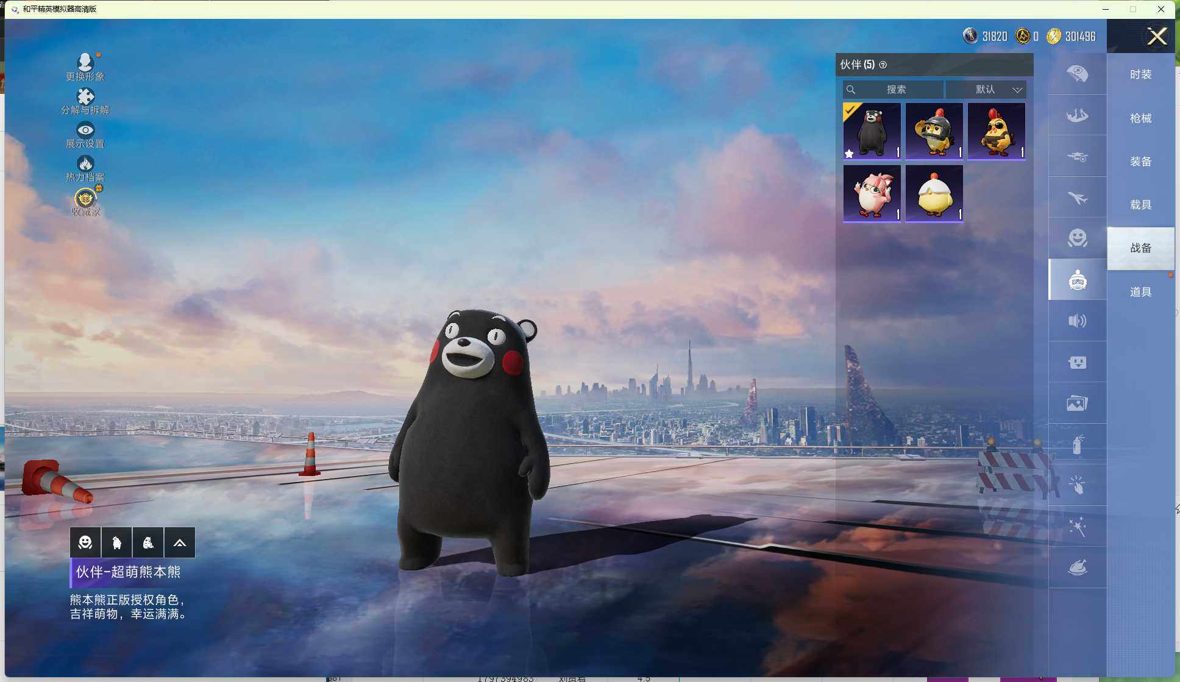This screenshot has width=1180, height=682.
Task: Close the warehouse with the X button
Action: click(1156, 37)
